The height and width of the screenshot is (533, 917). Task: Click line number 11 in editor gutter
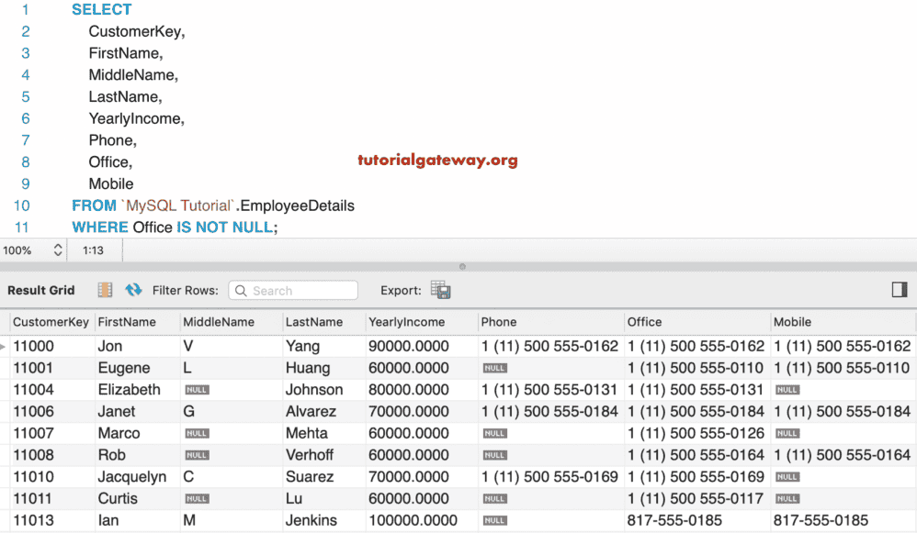click(x=22, y=228)
